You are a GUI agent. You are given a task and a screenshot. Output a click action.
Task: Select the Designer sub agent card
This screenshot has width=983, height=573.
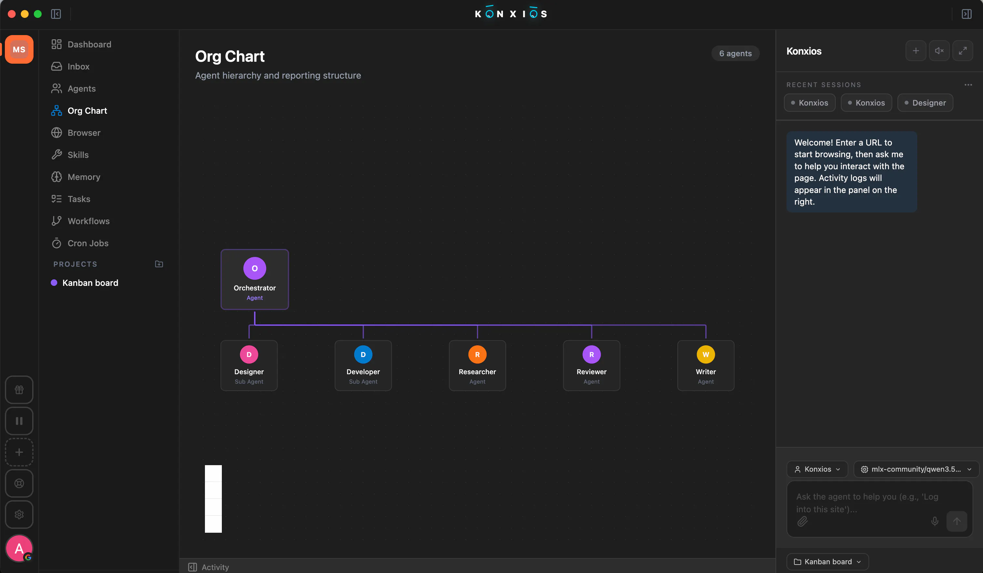point(249,365)
